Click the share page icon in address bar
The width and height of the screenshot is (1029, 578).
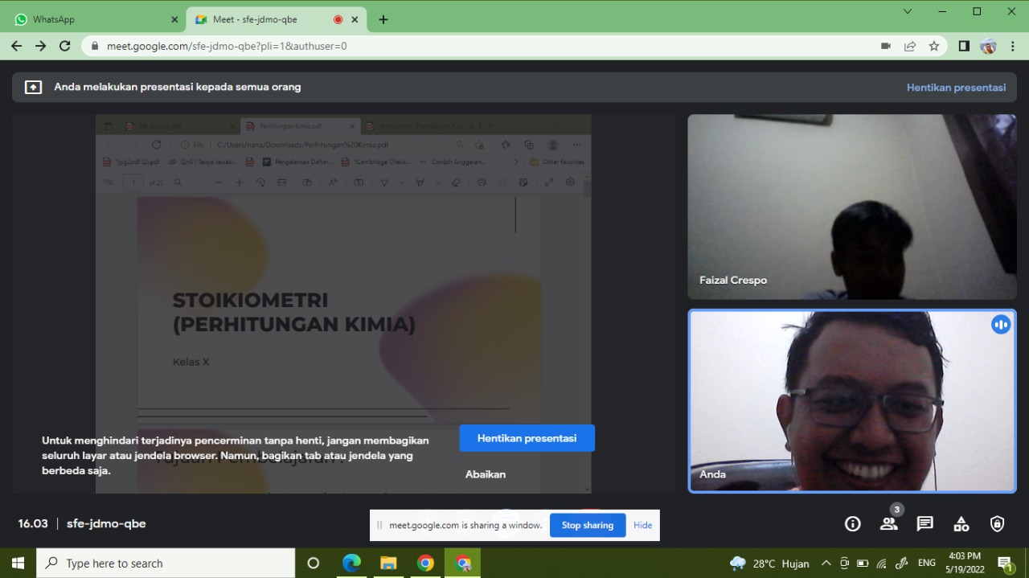[910, 46]
